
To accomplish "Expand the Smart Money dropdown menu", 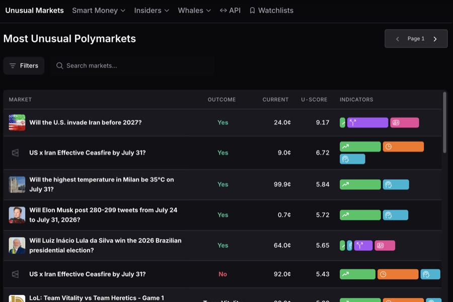I will point(99,11).
